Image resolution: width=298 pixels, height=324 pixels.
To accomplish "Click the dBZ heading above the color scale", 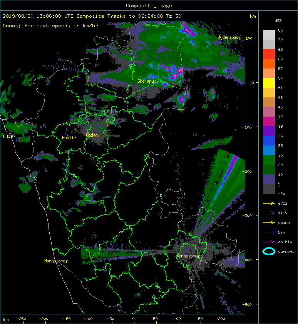I will click(x=278, y=21).
